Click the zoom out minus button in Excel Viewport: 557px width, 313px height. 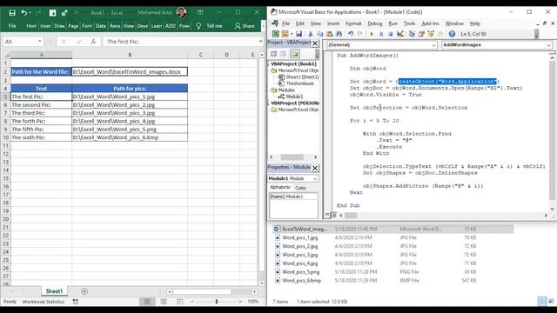(x=192, y=302)
